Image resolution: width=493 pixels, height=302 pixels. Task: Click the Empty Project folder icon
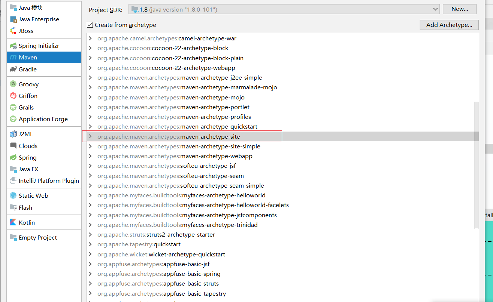coord(13,237)
